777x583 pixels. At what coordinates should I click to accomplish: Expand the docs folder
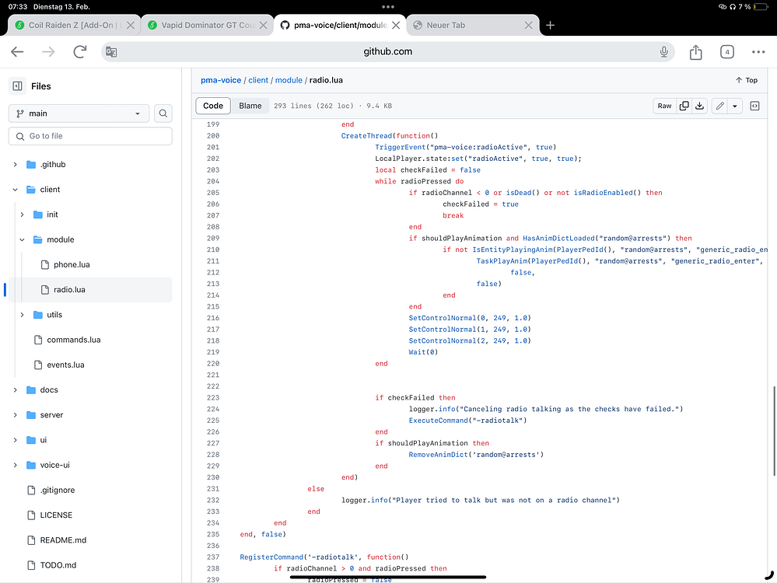click(x=16, y=390)
